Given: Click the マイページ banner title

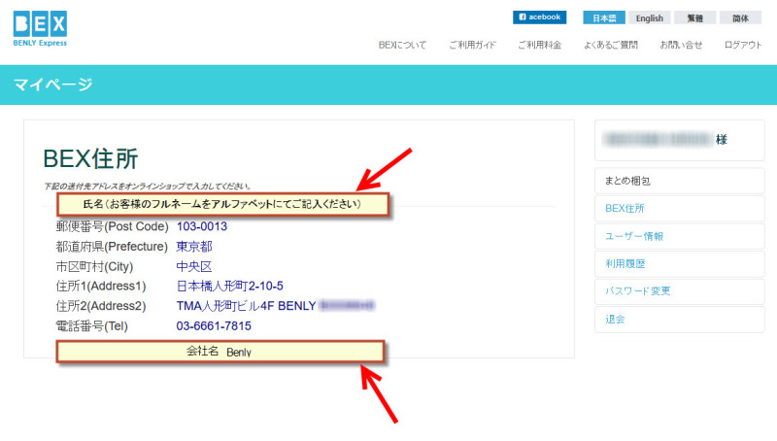Looking at the screenshot, I should (52, 85).
